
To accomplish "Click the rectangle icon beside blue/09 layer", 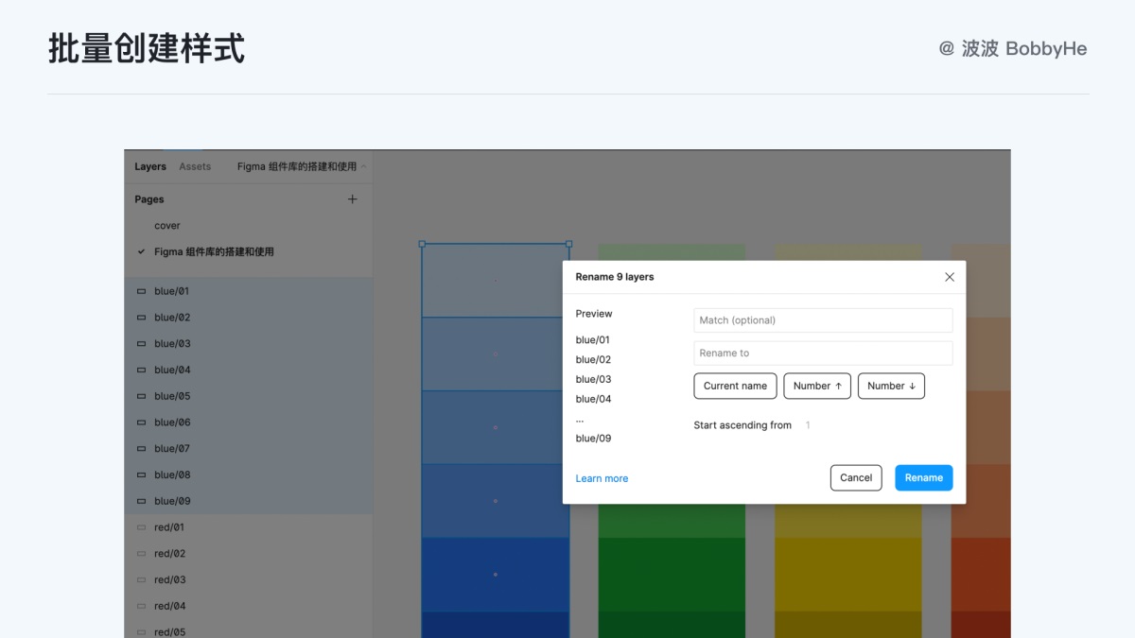I will pyautogui.click(x=142, y=501).
